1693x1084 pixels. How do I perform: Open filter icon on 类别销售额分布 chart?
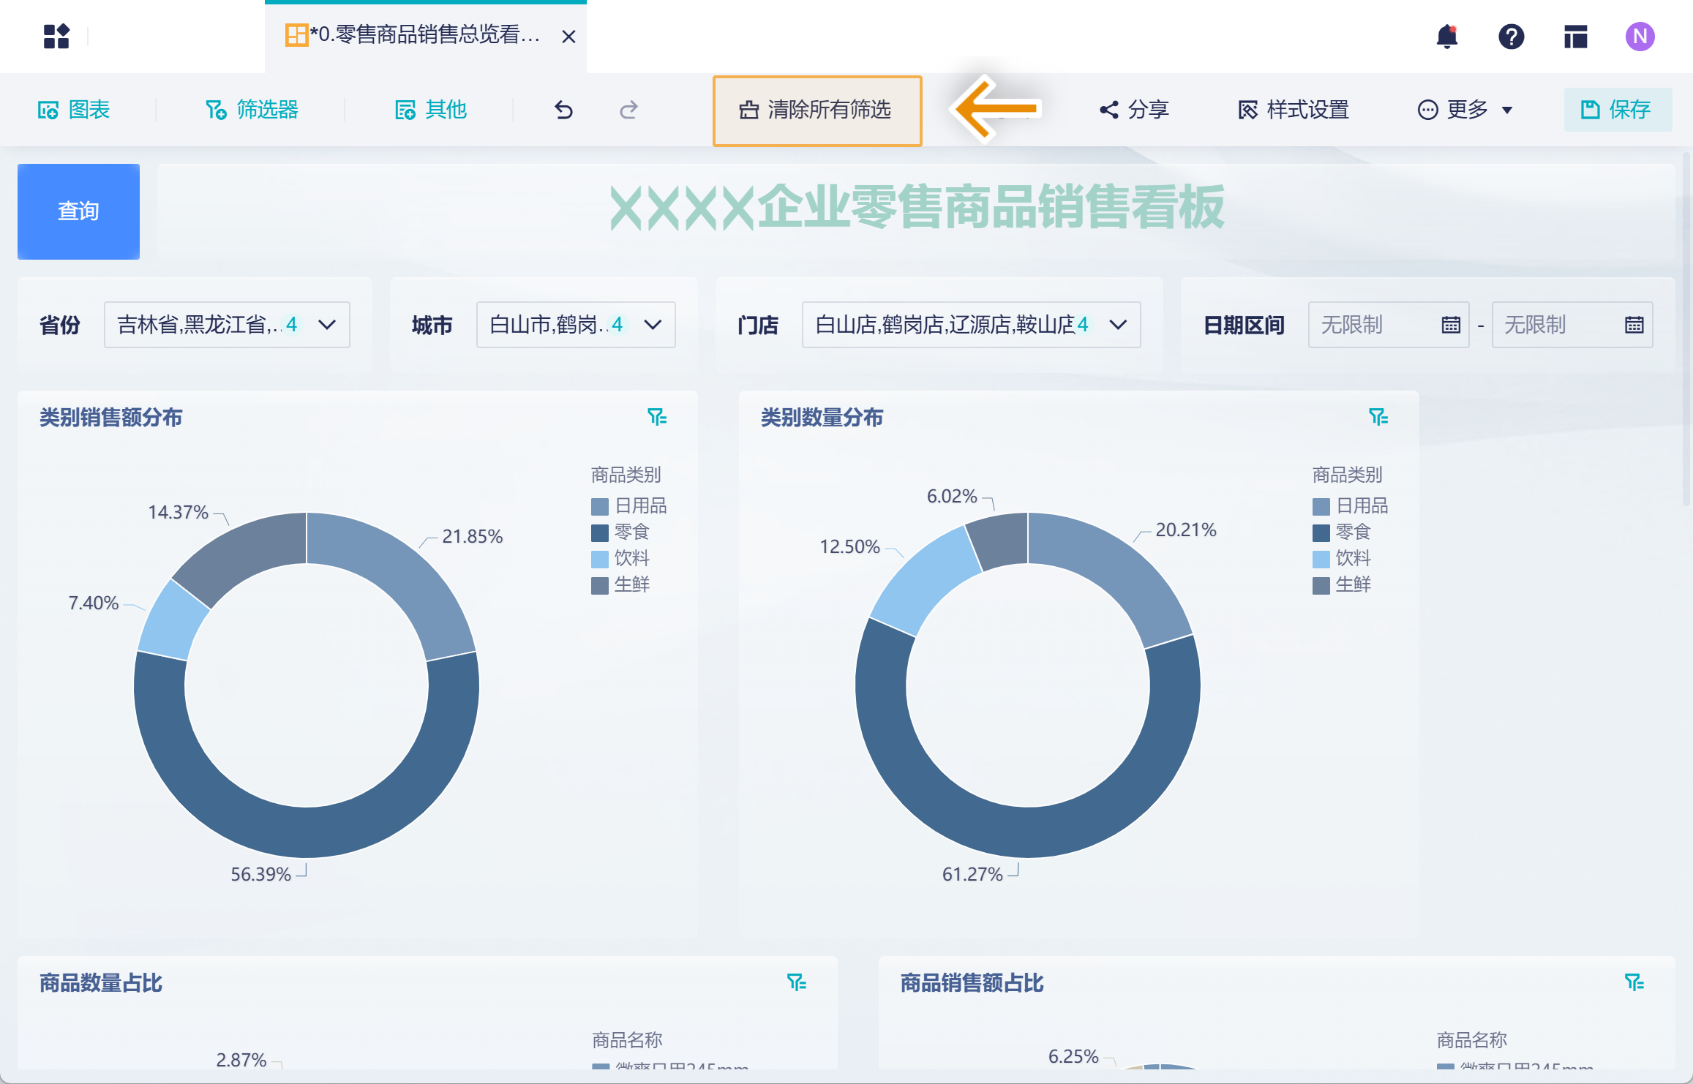(657, 417)
